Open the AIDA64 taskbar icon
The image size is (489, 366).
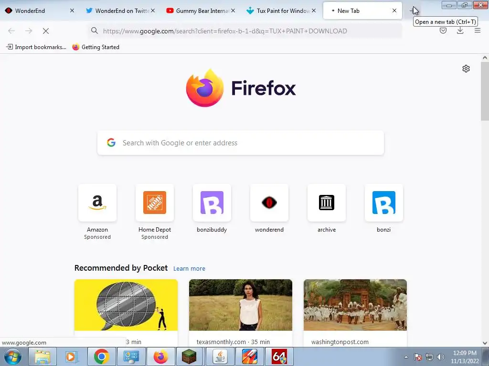click(279, 356)
